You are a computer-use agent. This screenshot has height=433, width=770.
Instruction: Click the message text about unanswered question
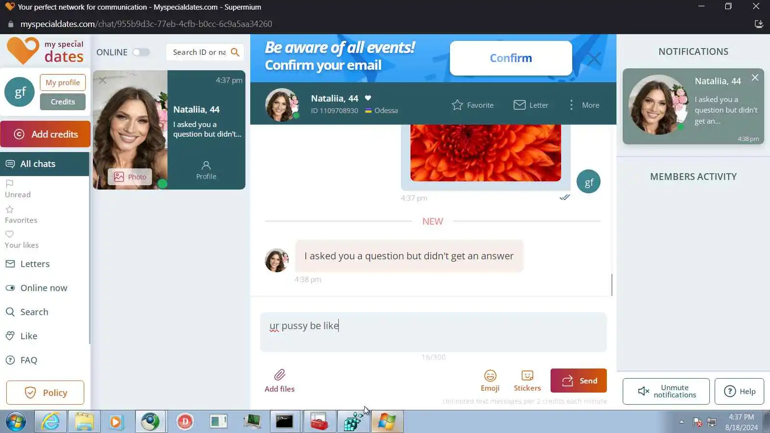pyautogui.click(x=409, y=256)
